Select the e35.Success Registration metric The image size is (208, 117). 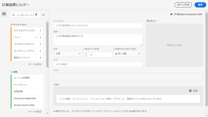coord(27,98)
